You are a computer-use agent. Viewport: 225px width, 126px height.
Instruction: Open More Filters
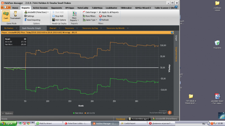[89, 16]
